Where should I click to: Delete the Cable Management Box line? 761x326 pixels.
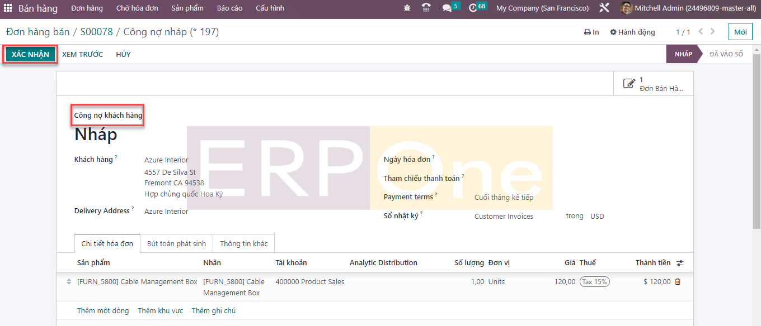(678, 282)
